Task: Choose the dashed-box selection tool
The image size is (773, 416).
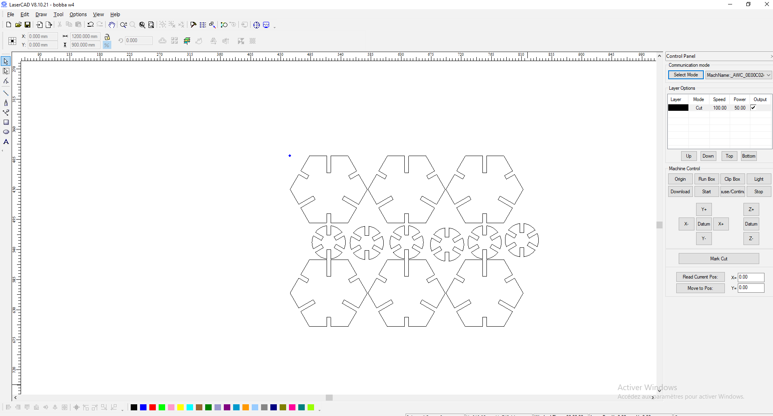Action: [x=6, y=71]
